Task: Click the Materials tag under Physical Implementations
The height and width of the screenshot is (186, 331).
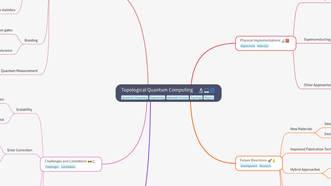Action: click(263, 46)
